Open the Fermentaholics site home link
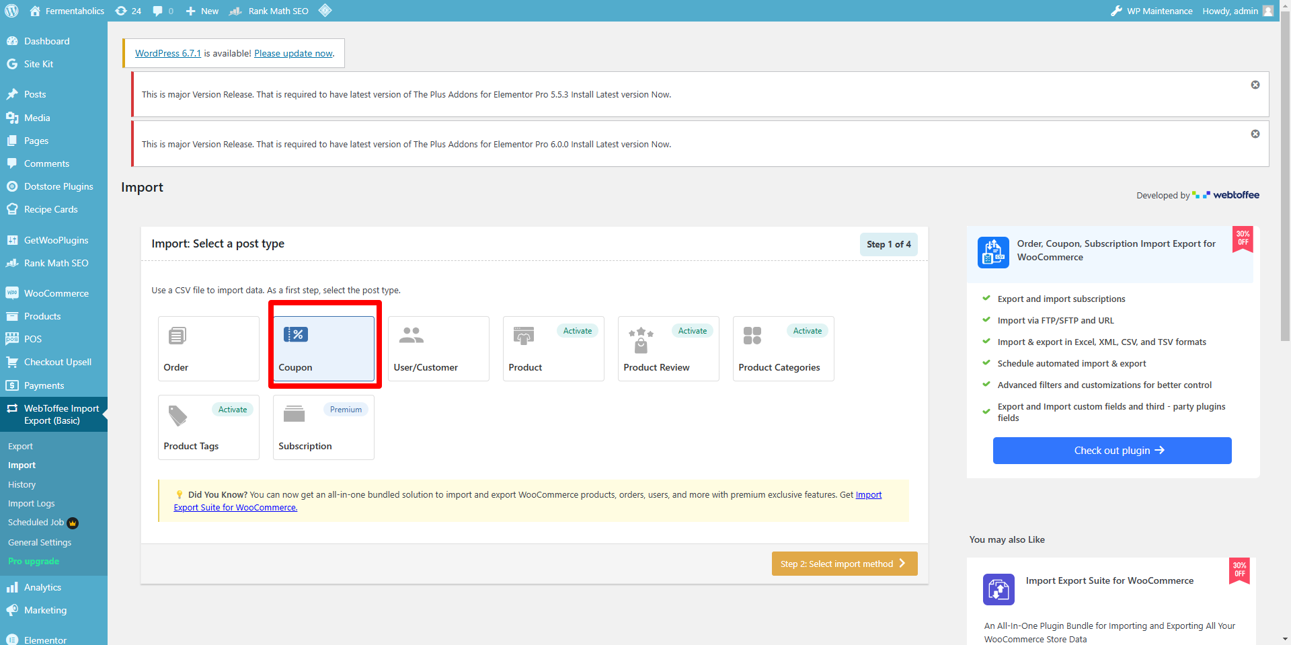Screen dimensions: 1291x645 67,11
